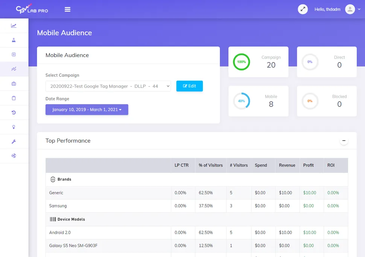Click the clipboard icon in sidebar
Screen dimensions: 365x257
14,98
